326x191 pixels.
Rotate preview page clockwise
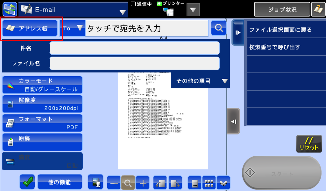point(175,183)
